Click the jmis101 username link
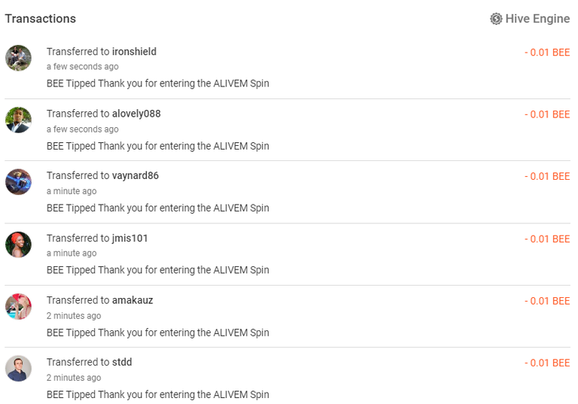578x404 pixels. coord(129,238)
